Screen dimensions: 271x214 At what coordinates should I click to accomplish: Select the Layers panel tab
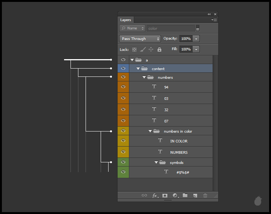point(126,20)
